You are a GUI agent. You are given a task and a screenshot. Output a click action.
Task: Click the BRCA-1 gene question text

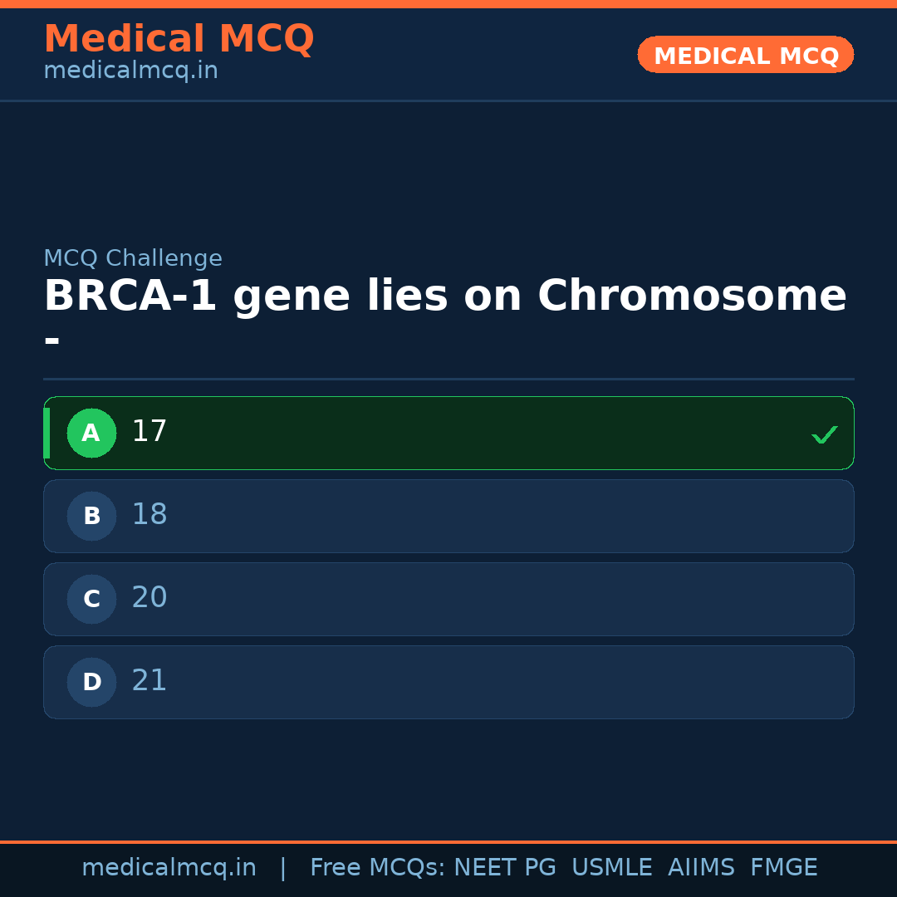click(x=445, y=297)
